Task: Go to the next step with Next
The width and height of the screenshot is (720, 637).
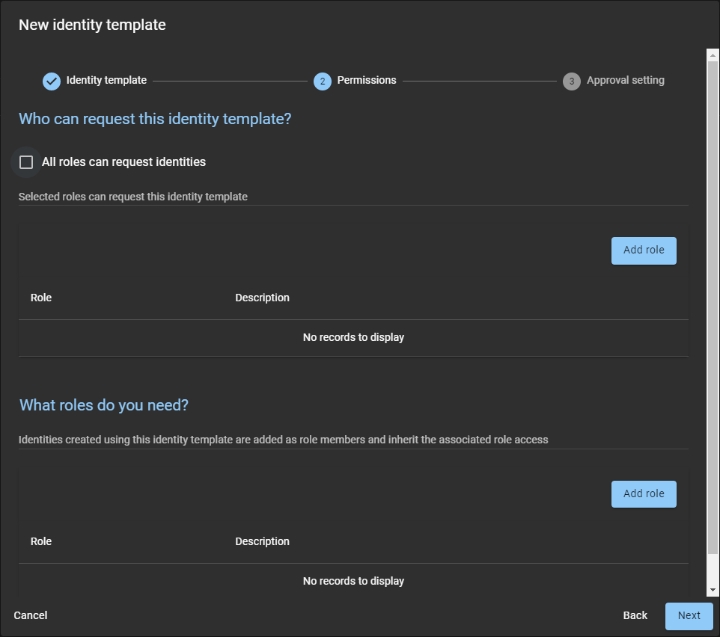Action: 689,616
